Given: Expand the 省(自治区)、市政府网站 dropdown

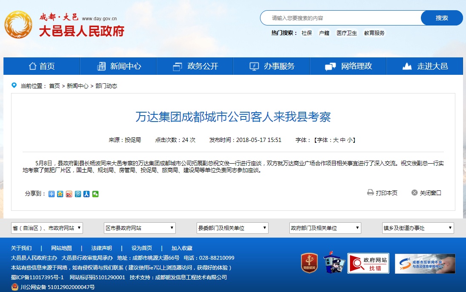Looking at the screenshot, I should [x=47, y=228].
